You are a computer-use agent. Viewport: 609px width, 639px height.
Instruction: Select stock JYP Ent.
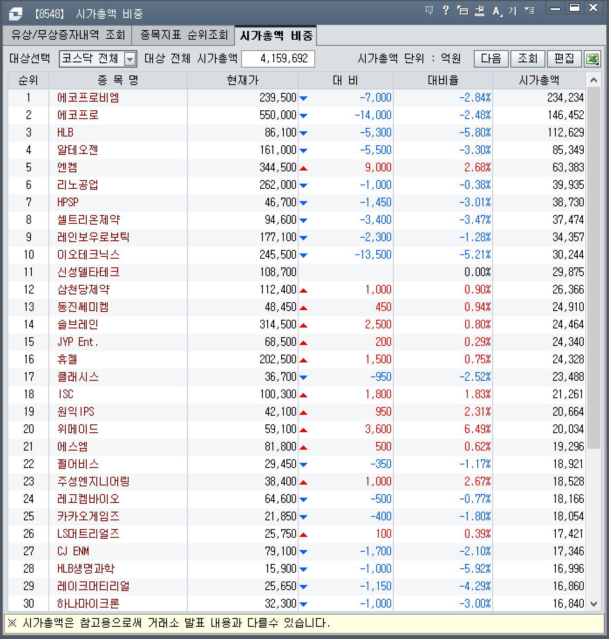click(78, 342)
